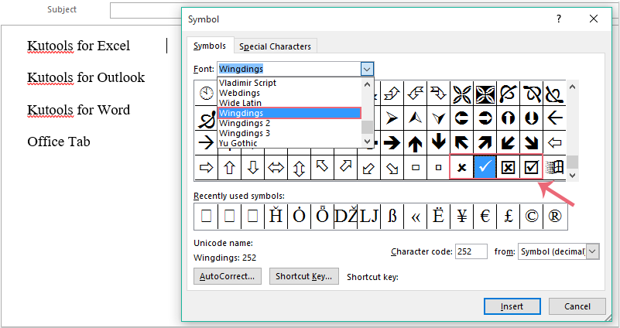Open the Font dropdown arrow
This screenshot has height=328, width=620.
coord(367,69)
